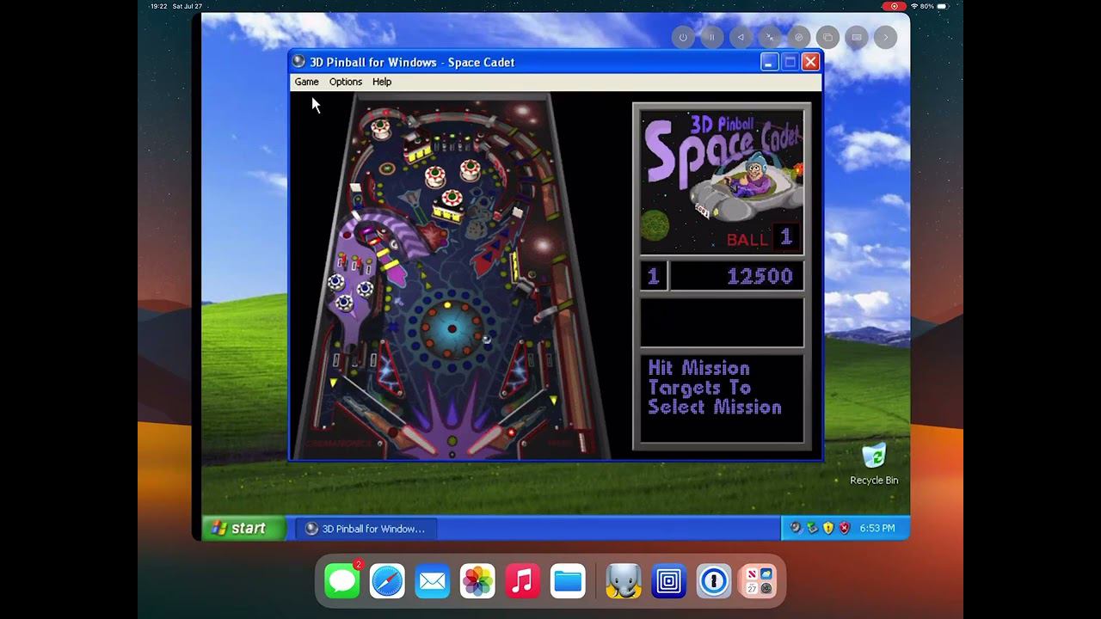Pause the emulator with the pause icon

coord(712,37)
